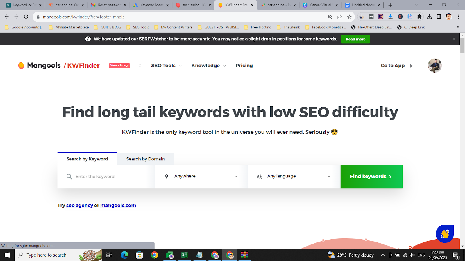
Task: Open the user profile avatar on the page
Action: pyautogui.click(x=435, y=66)
